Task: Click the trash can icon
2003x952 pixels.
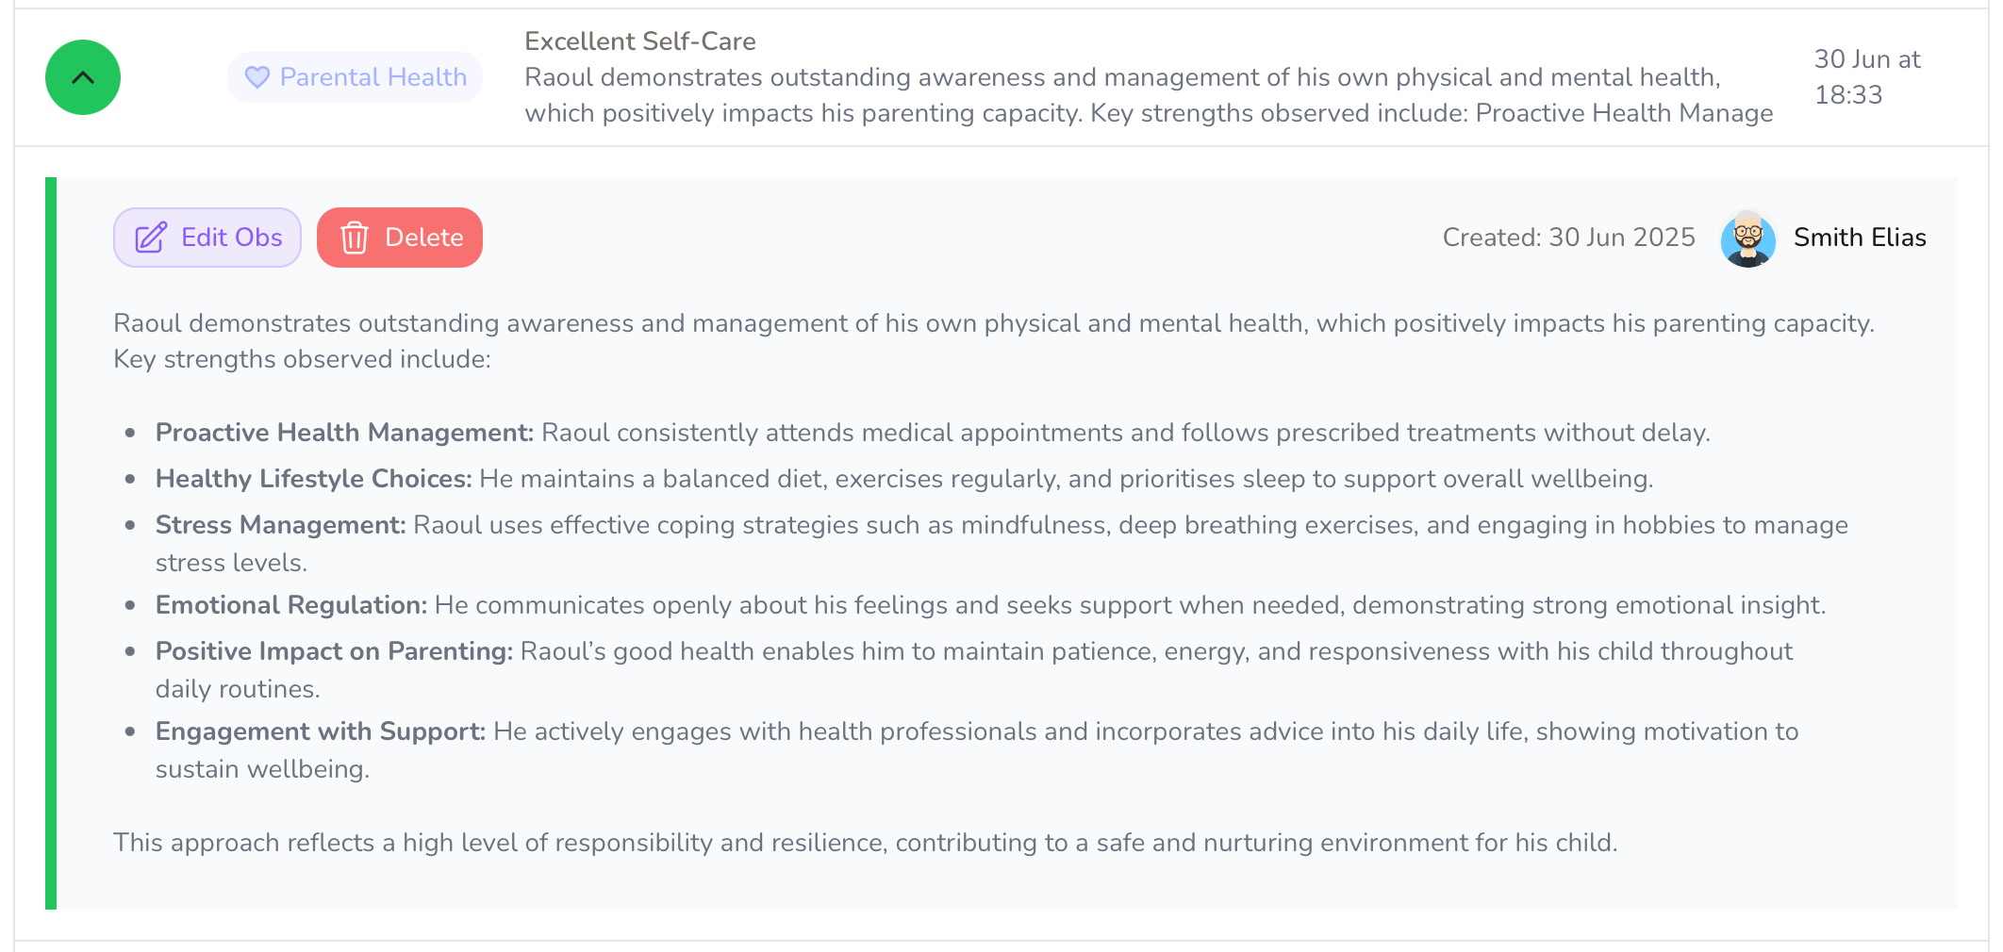Action: pos(355,238)
